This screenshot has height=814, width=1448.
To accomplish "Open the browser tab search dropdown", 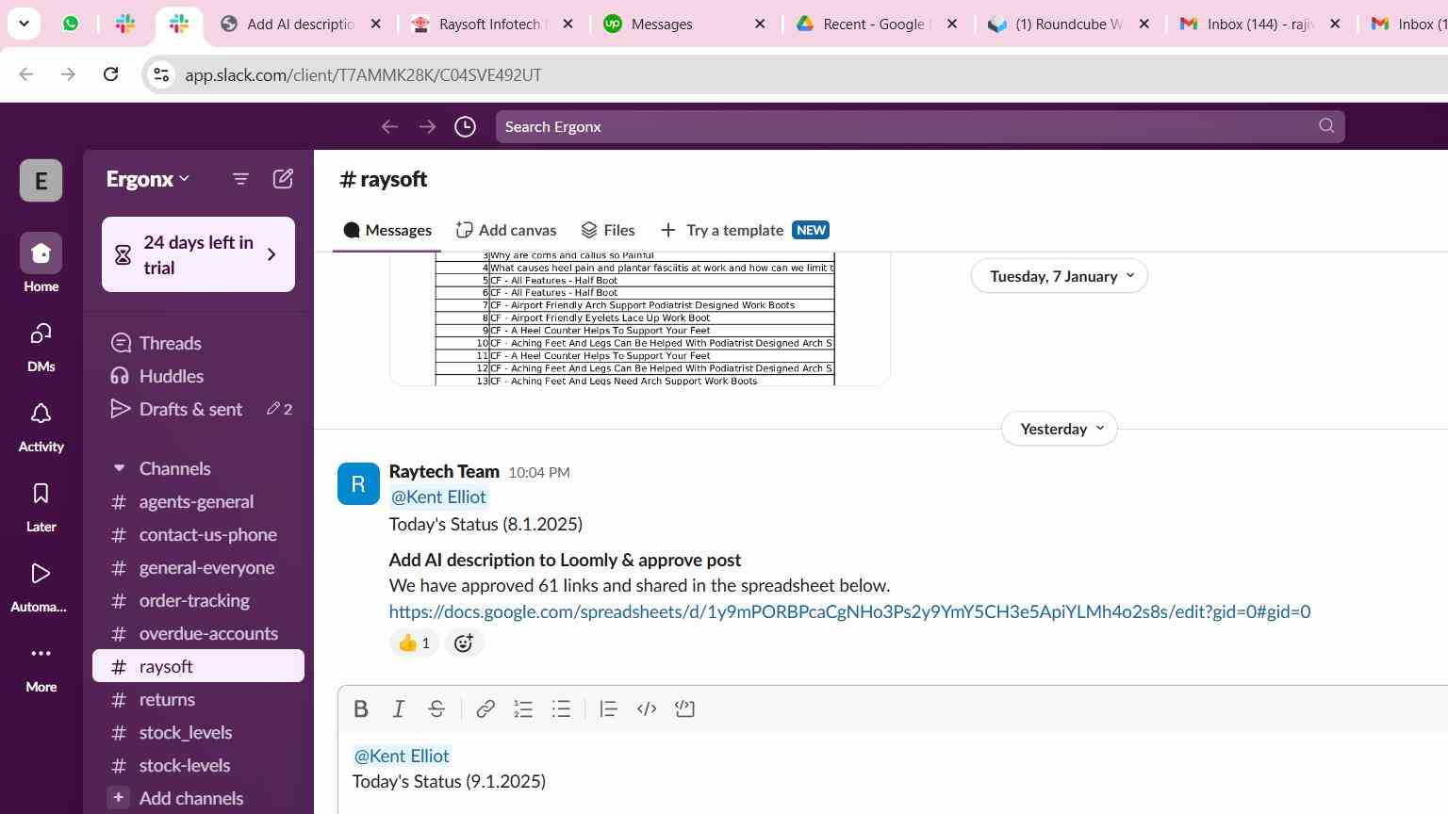I will tap(24, 24).
